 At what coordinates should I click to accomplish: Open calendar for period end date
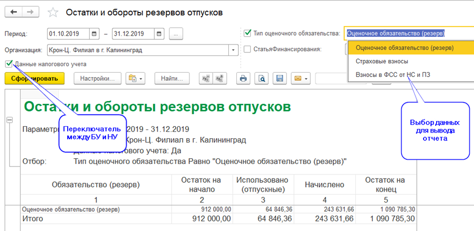click(160, 34)
